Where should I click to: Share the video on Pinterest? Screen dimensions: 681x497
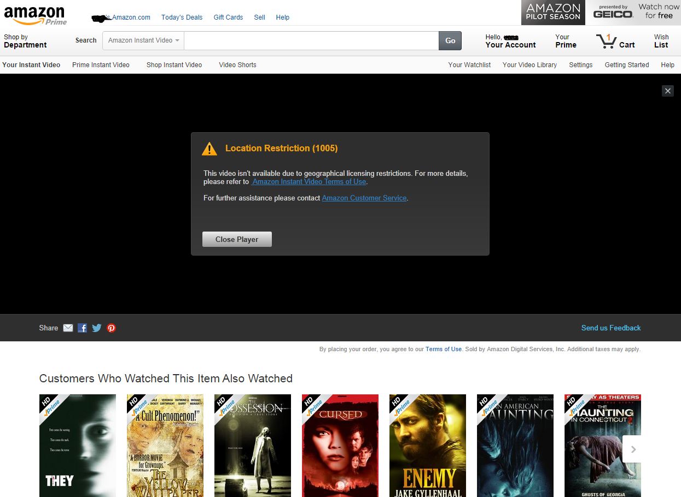coord(112,328)
